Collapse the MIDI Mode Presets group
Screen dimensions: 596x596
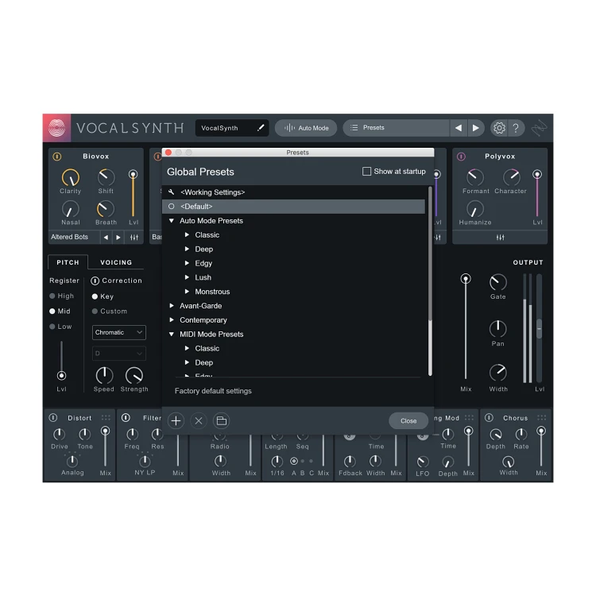(x=172, y=335)
